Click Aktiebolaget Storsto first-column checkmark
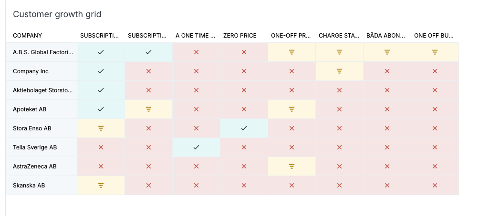The image size is (490, 216). 101,90
